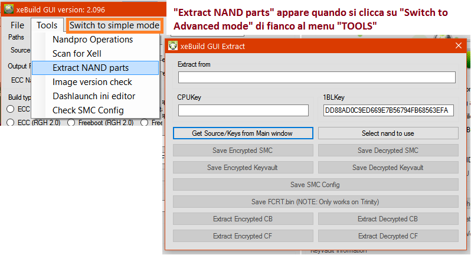Click Select nand to use button
The width and height of the screenshot is (471, 255).
click(388, 133)
